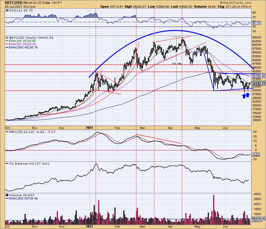Click the 2021 label under the price panel
Viewport: 266px width, 229px height.
coord(89,128)
